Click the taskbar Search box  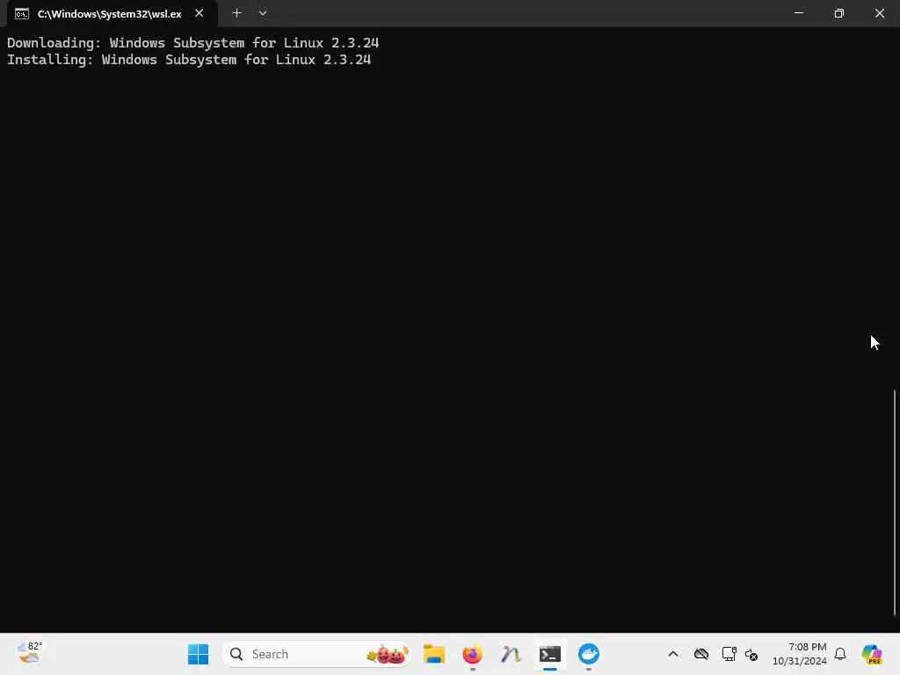(x=316, y=654)
